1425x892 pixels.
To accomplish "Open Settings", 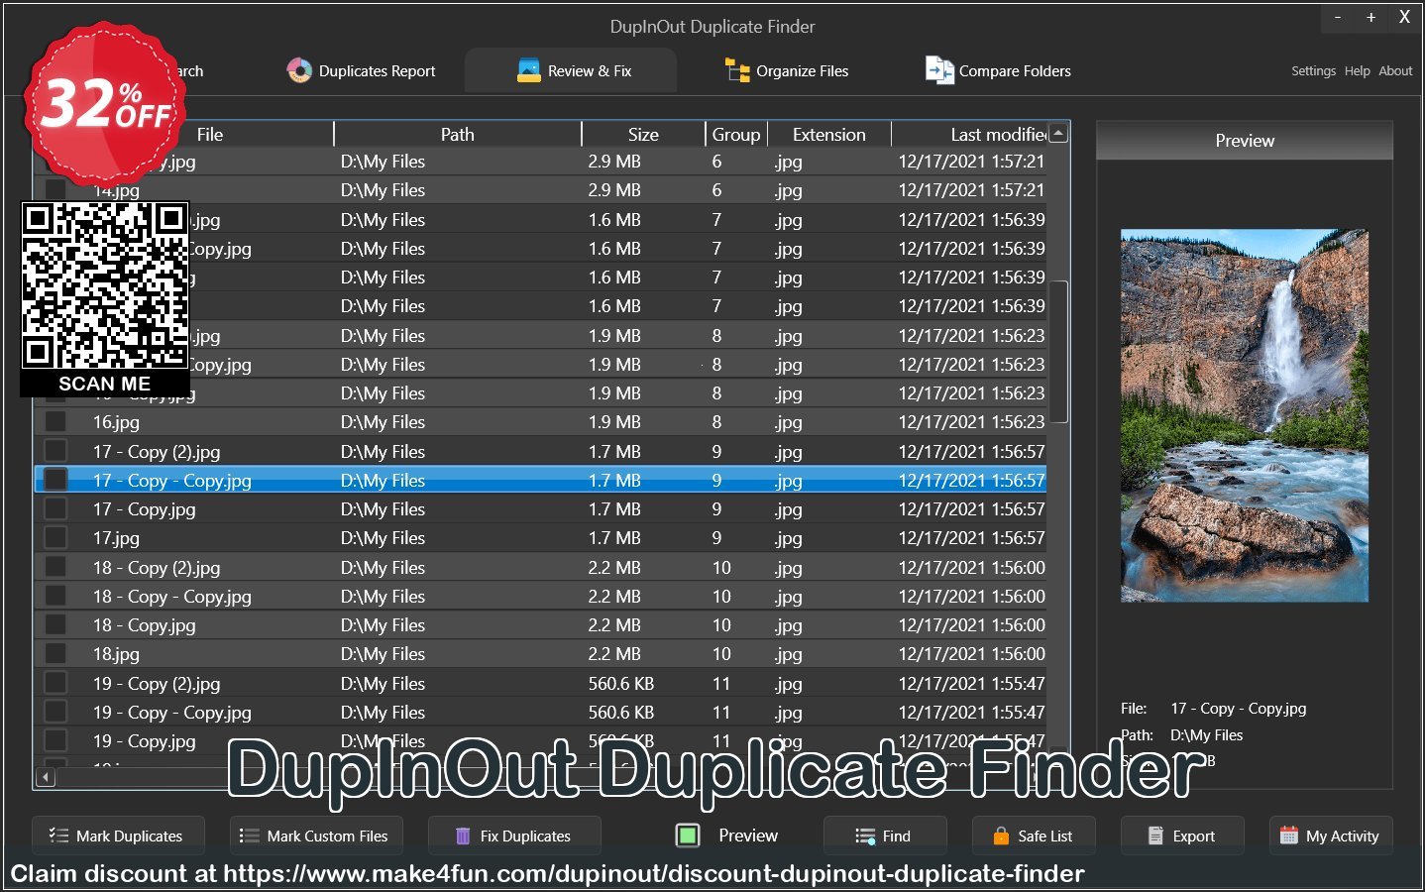I will pos(1313,70).
